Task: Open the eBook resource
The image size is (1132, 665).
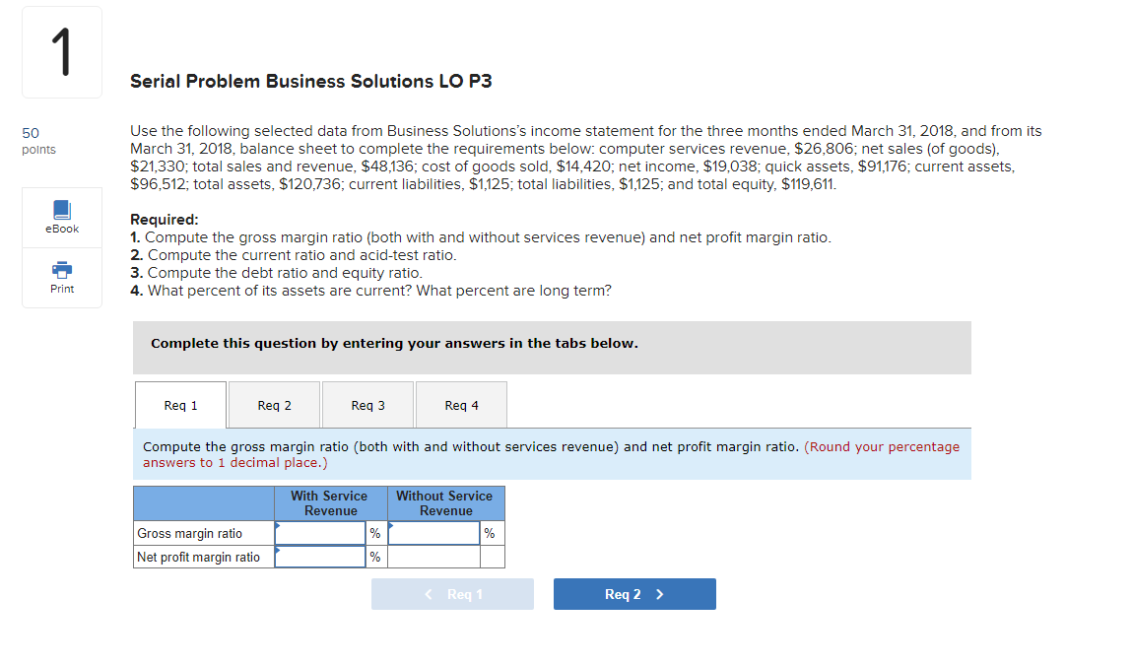Action: pos(61,217)
